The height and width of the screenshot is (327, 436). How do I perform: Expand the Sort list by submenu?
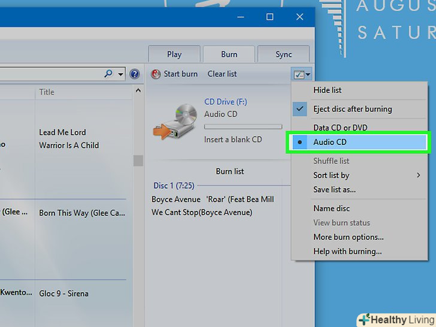point(359,175)
